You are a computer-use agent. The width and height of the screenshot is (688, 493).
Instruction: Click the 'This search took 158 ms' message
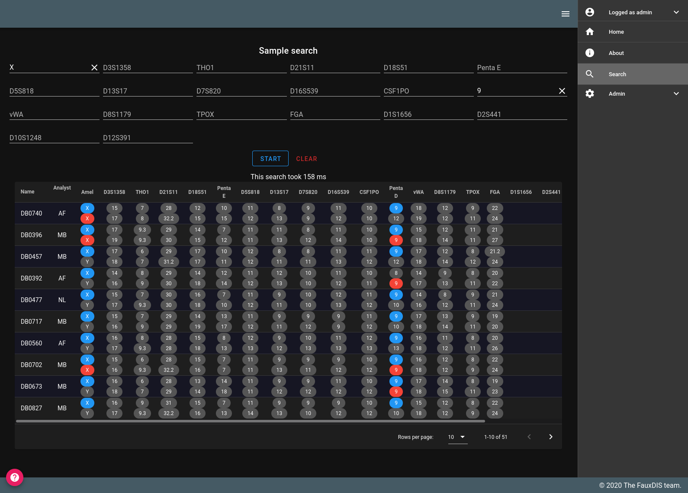(x=288, y=177)
